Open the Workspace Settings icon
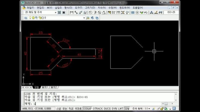Screen dimensions: 200x112 click(59, 12)
